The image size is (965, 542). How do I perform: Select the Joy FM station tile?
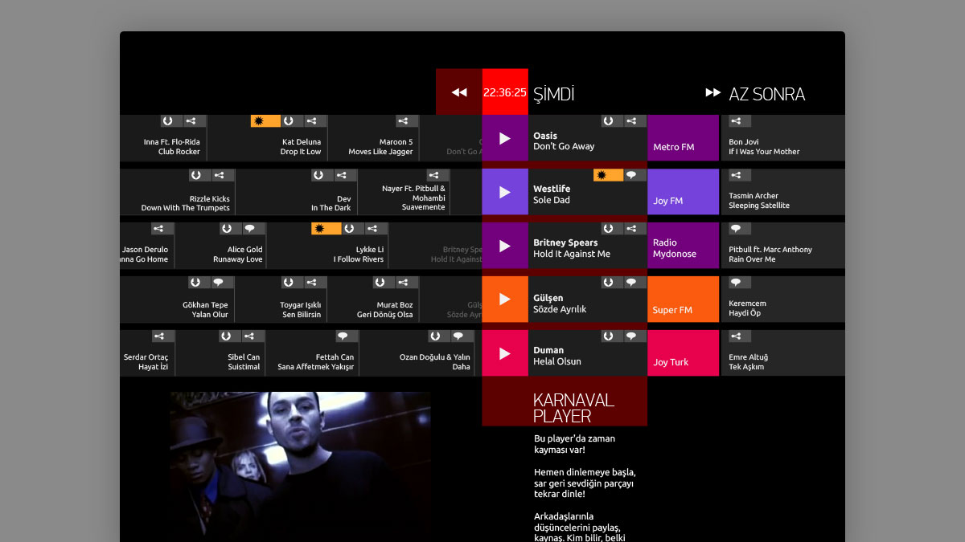coord(683,192)
